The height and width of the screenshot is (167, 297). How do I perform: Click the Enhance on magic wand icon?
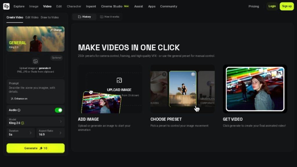12,99
